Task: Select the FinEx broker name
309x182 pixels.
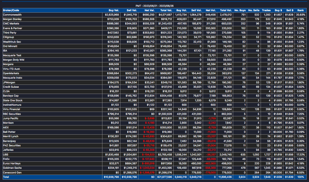Action: coord(6,159)
